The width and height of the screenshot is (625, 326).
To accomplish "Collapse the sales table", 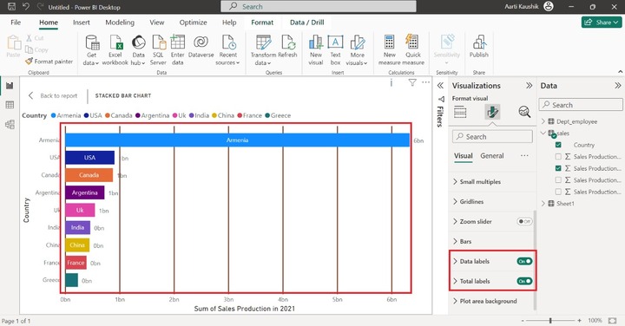I will tap(543, 133).
